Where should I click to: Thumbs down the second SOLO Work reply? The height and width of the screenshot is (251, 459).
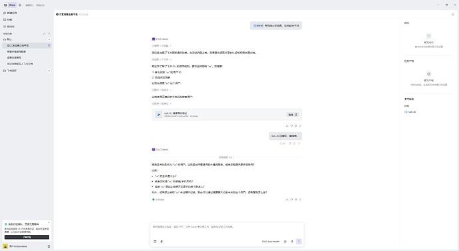coord(291,200)
